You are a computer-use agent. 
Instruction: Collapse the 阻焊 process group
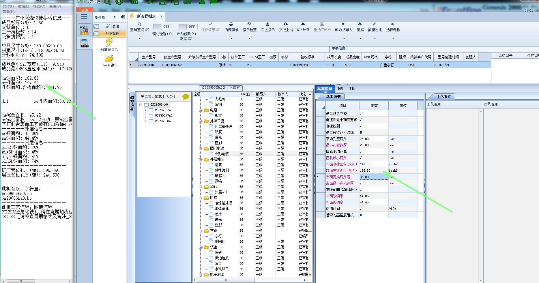coord(201,198)
